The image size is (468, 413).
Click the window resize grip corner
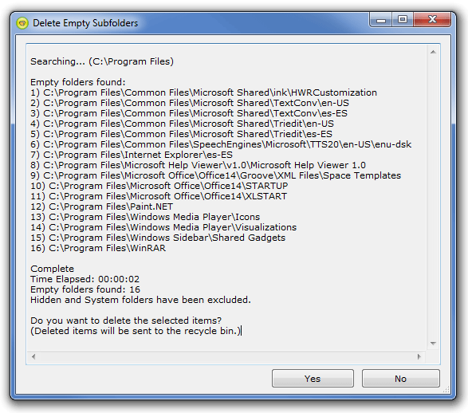446,389
